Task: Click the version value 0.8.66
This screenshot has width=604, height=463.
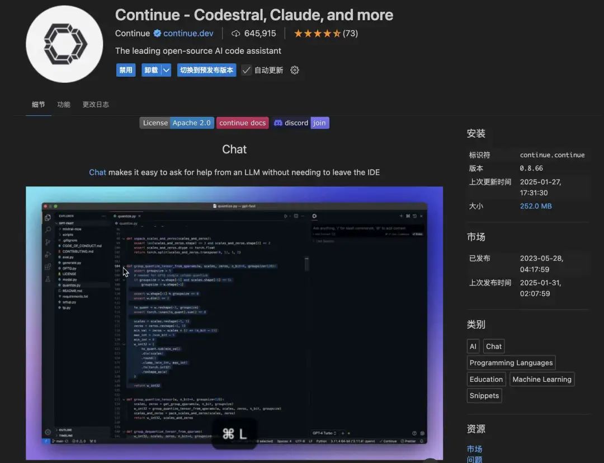Action: coord(531,169)
